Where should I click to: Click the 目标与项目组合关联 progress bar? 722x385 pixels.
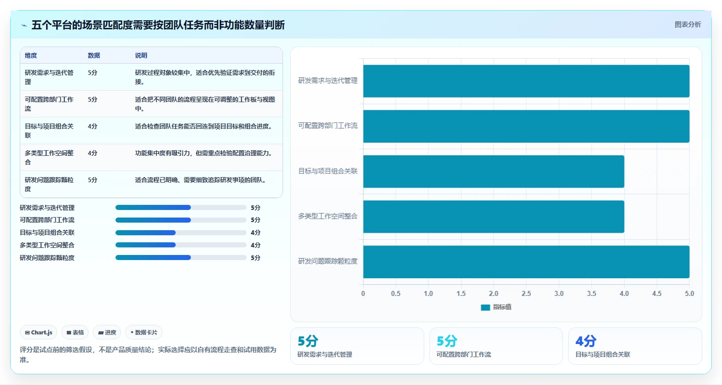tap(181, 233)
